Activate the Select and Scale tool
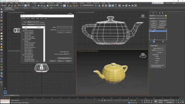 point(45,5)
